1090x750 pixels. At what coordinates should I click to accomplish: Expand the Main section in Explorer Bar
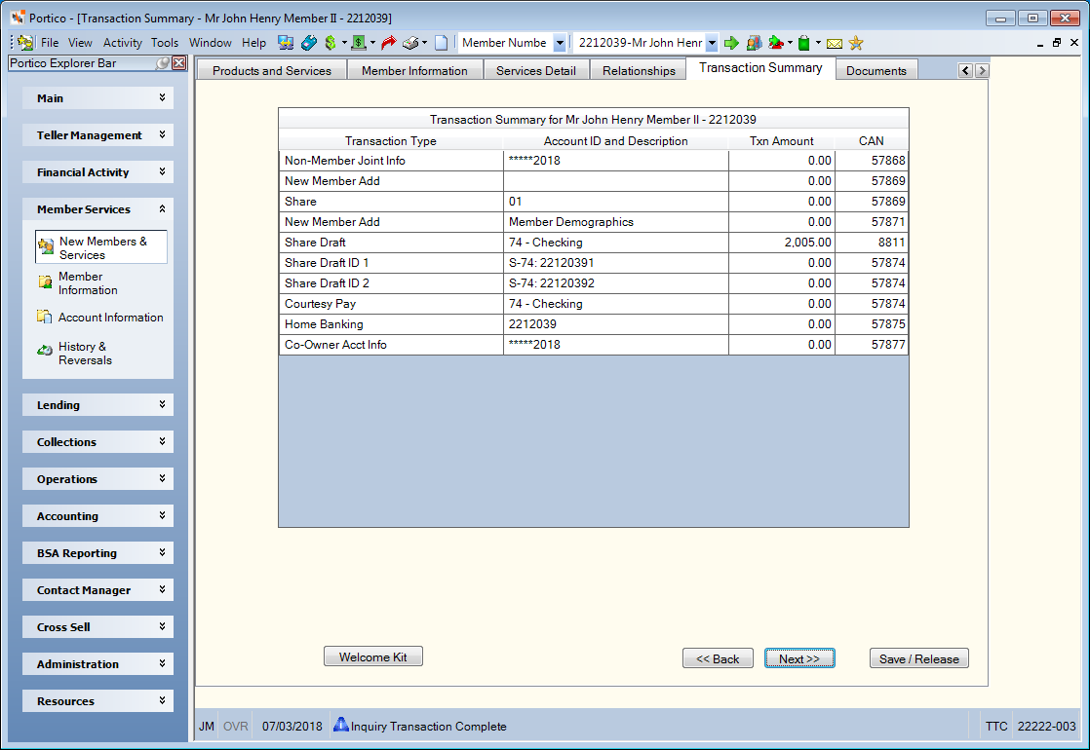(x=98, y=98)
